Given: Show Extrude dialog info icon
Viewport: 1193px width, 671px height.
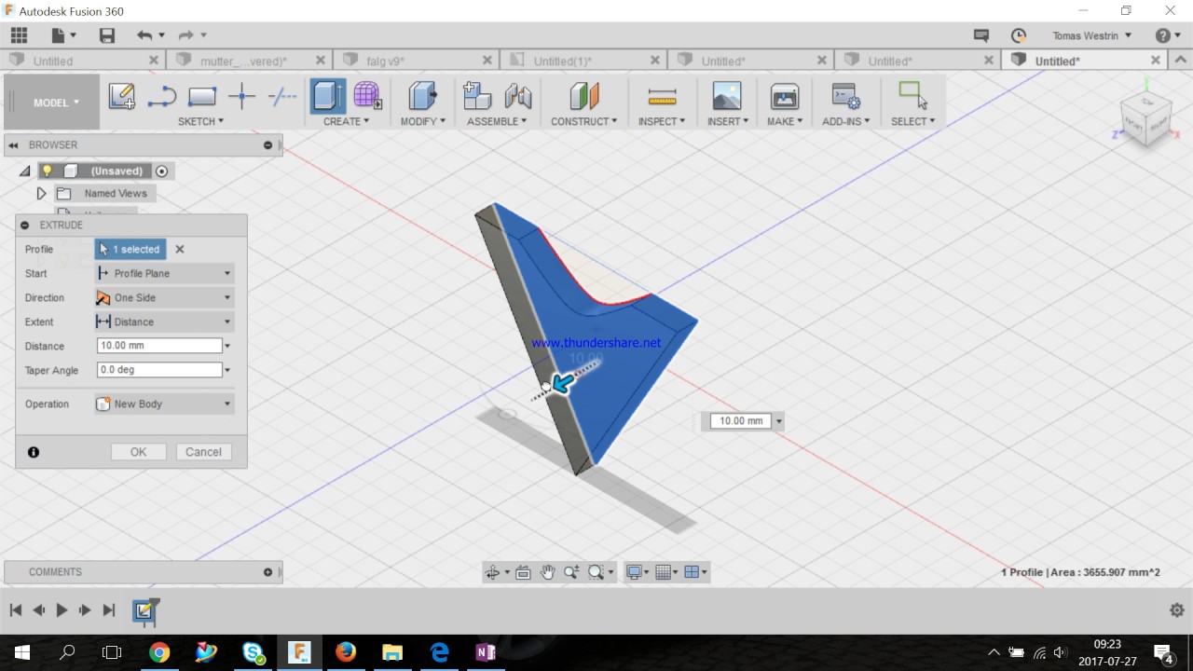Looking at the screenshot, I should click(x=34, y=452).
